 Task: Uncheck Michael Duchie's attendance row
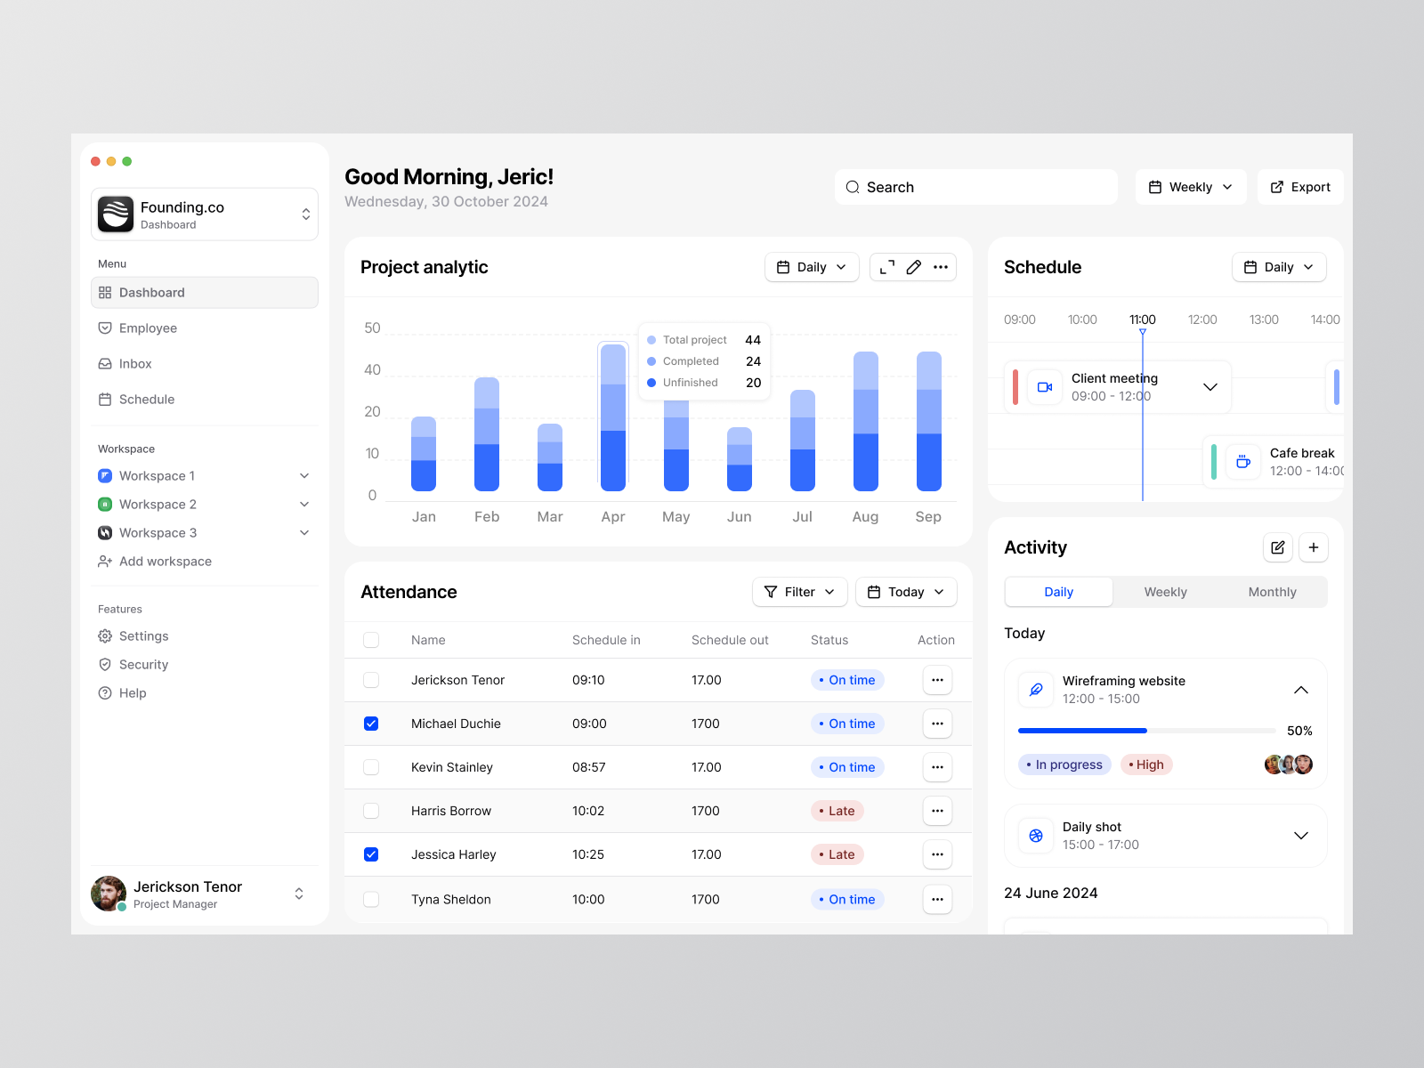click(371, 723)
